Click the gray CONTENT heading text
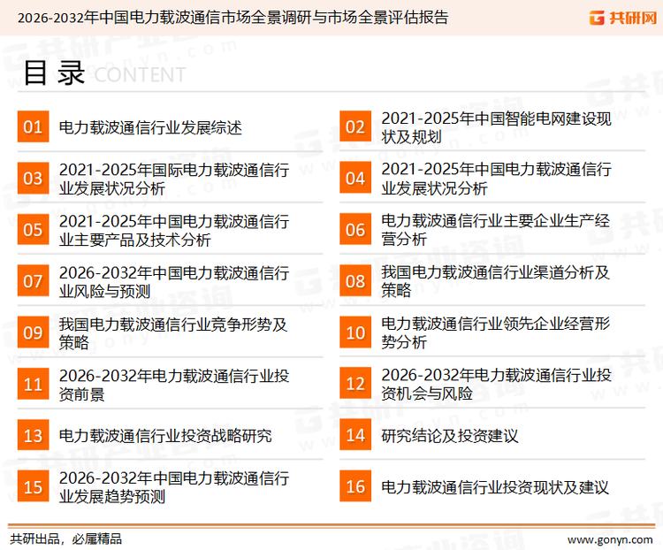The width and height of the screenshot is (663, 550). coord(140,75)
